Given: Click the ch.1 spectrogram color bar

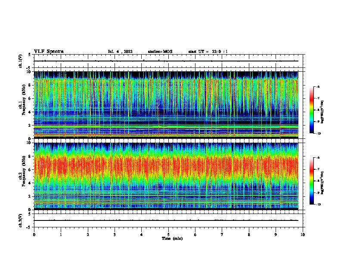Looking at the screenshot, I should [312, 110].
